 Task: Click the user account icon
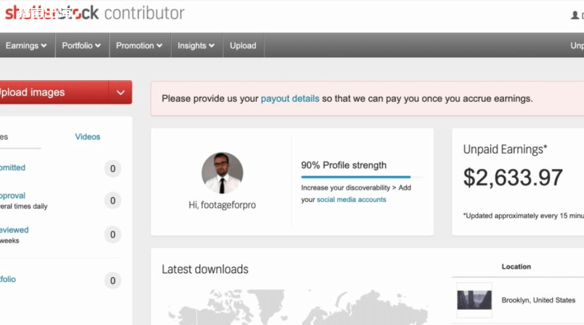pos(575,15)
